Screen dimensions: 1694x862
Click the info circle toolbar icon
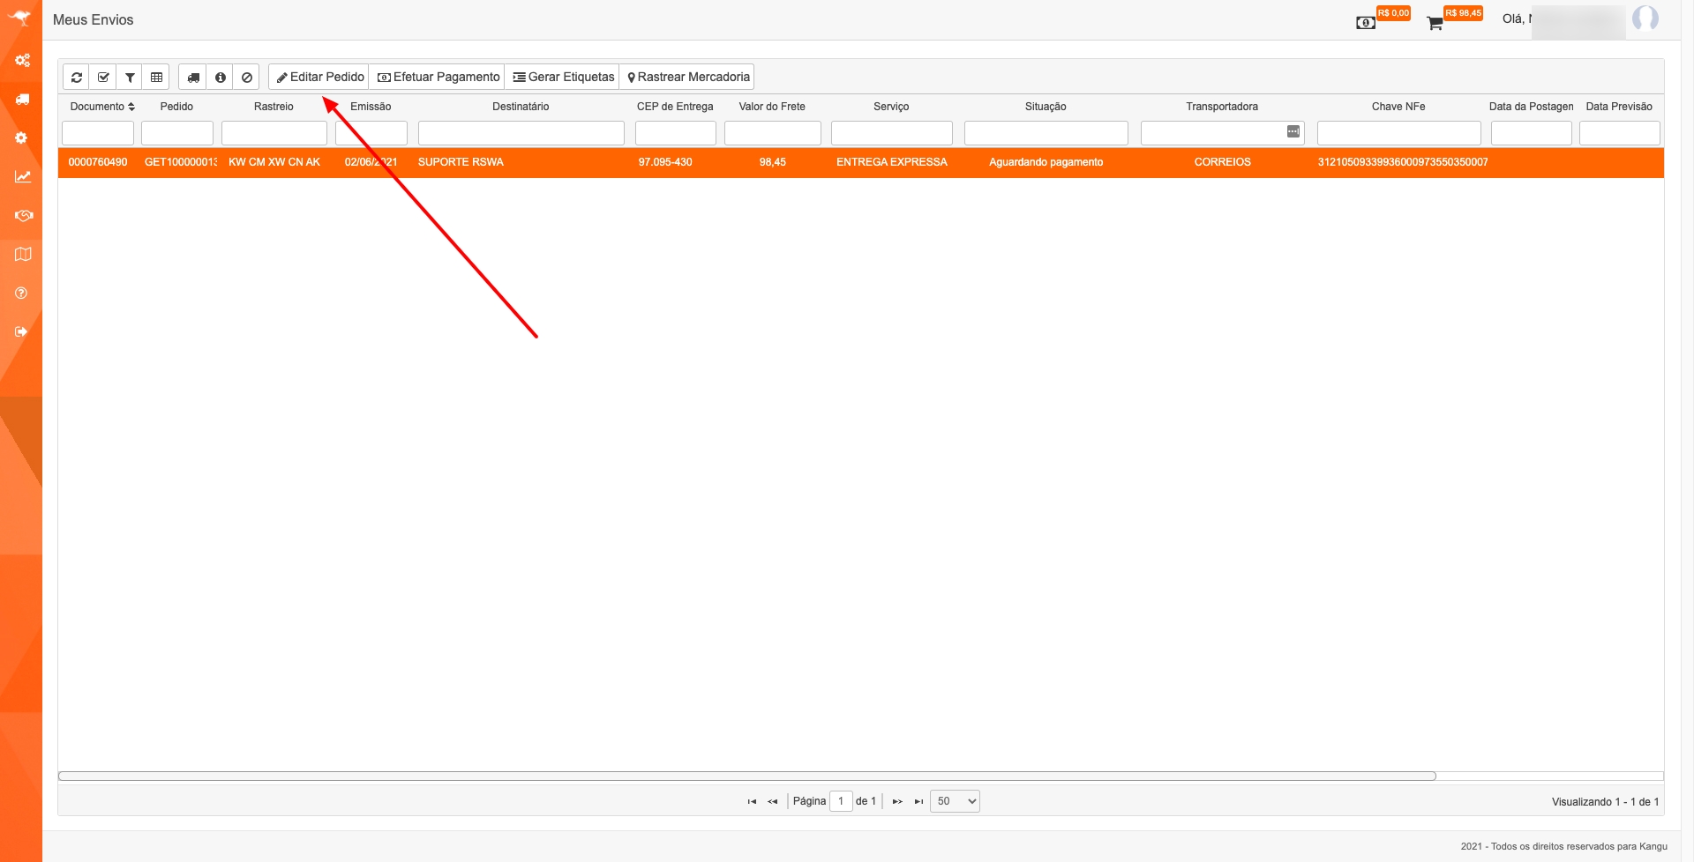tap(221, 78)
